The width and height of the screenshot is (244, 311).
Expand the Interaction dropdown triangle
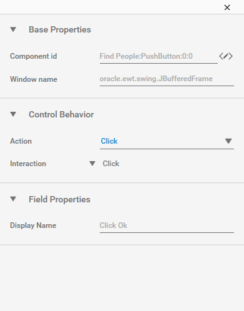point(92,164)
